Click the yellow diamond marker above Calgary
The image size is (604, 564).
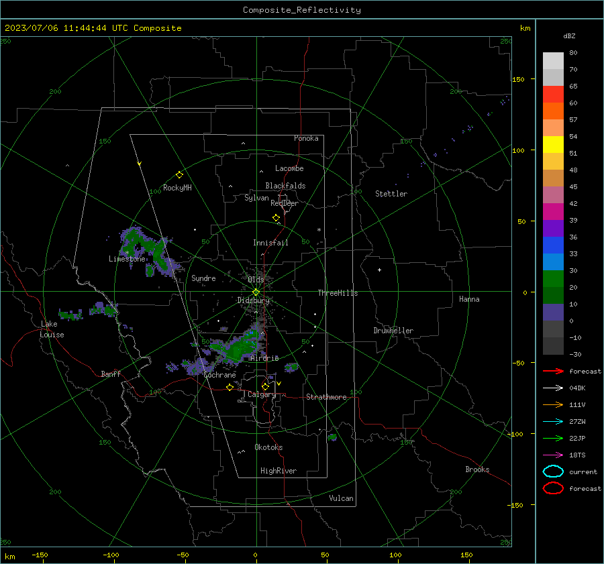pyautogui.click(x=265, y=386)
